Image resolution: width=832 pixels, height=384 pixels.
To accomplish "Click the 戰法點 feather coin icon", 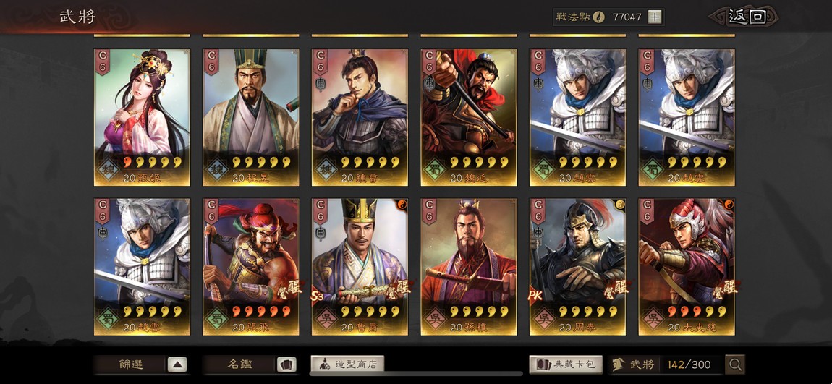I will click(599, 17).
